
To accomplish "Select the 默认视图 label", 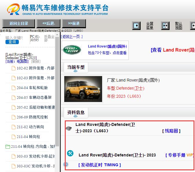I will click(x=179, y=26).
